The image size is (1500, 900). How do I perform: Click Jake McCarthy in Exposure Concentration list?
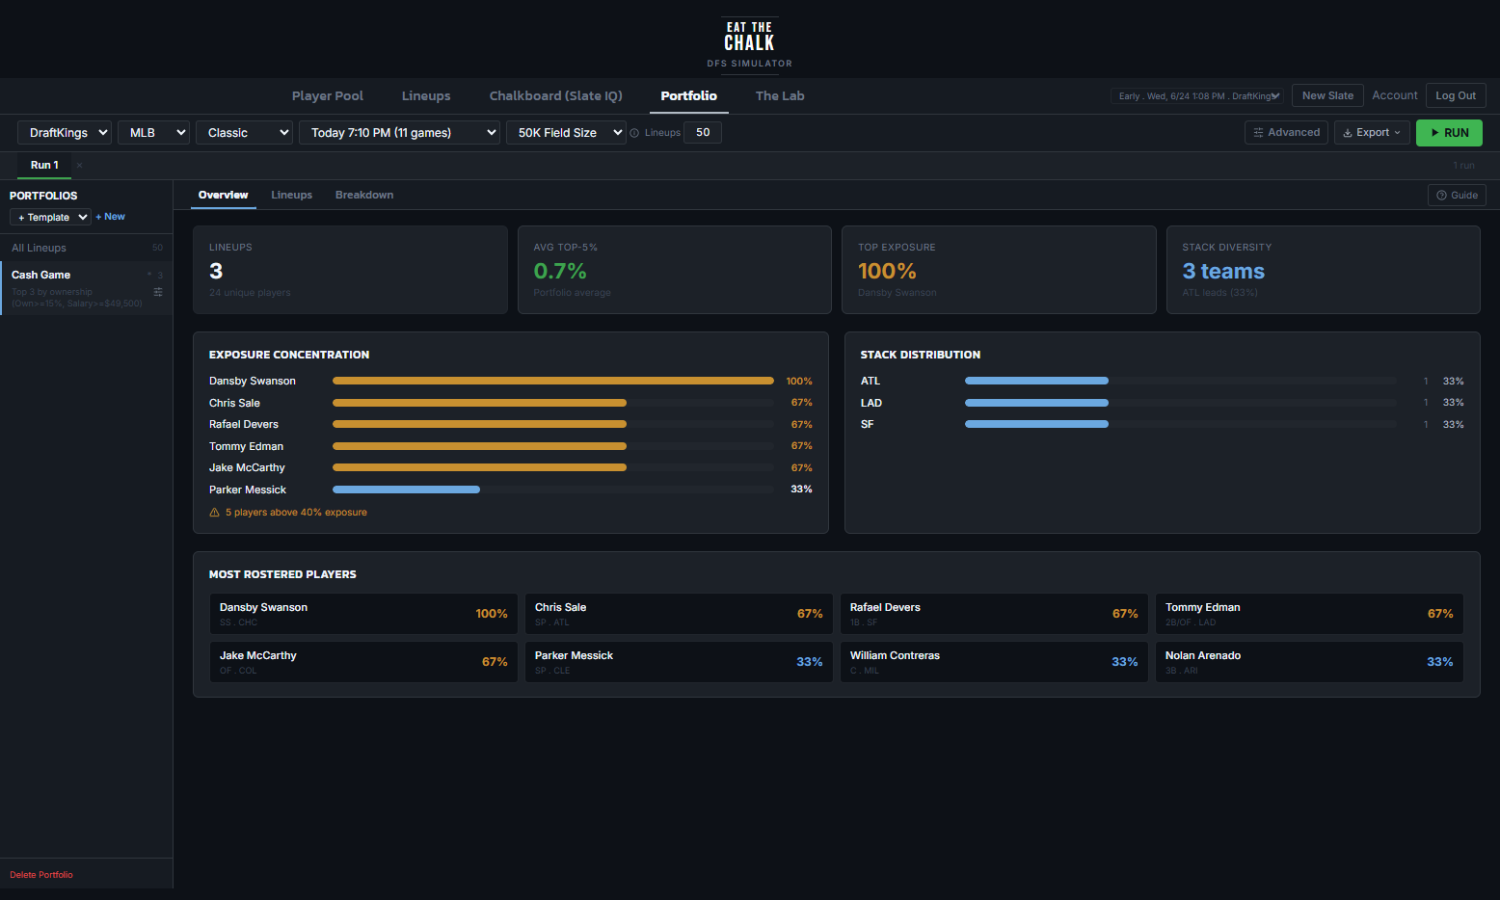[x=247, y=467]
